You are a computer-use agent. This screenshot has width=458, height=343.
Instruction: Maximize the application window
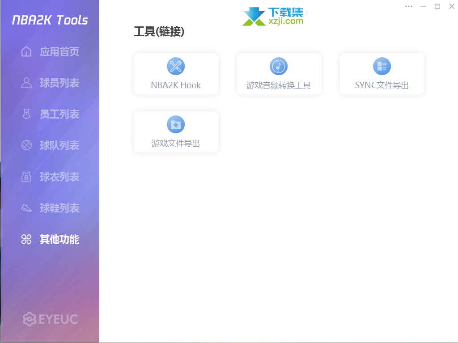[x=437, y=6]
